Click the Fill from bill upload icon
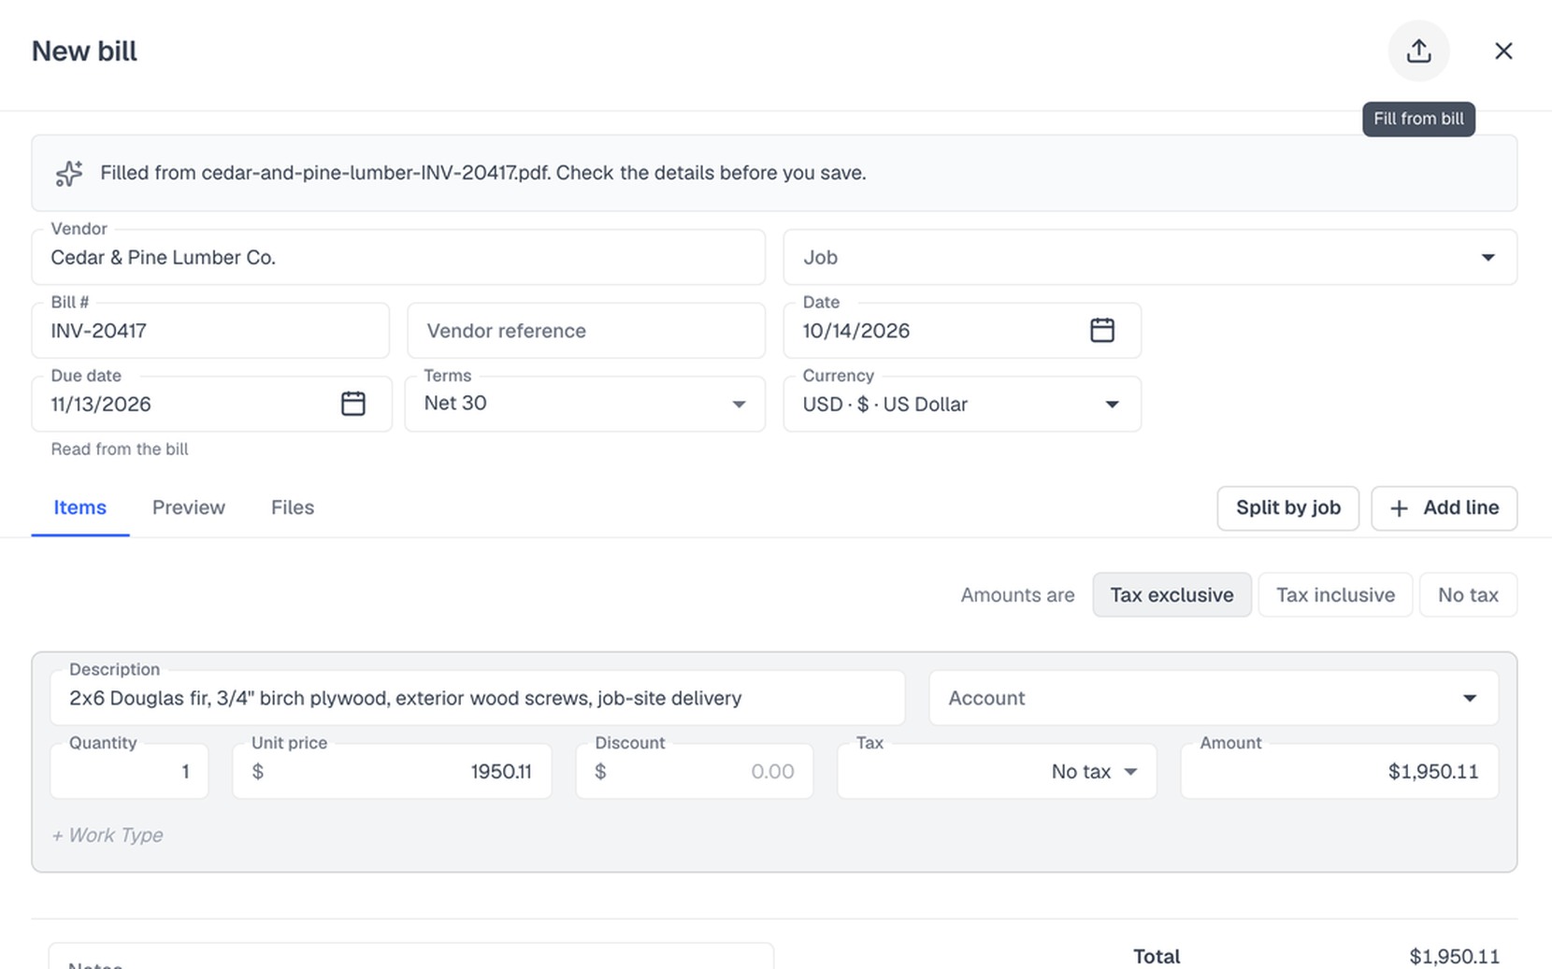1552x969 pixels. click(x=1418, y=50)
